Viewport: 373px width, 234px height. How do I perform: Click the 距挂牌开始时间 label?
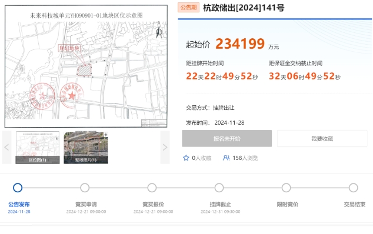[x=205, y=63]
